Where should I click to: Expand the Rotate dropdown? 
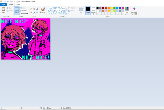(28, 13)
